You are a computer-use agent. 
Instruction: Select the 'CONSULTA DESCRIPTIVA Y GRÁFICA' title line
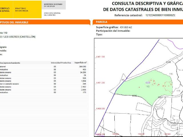(148, 4)
